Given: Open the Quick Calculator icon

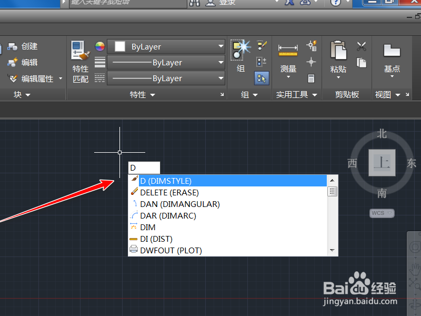Looking at the screenshot, I should point(311,78).
